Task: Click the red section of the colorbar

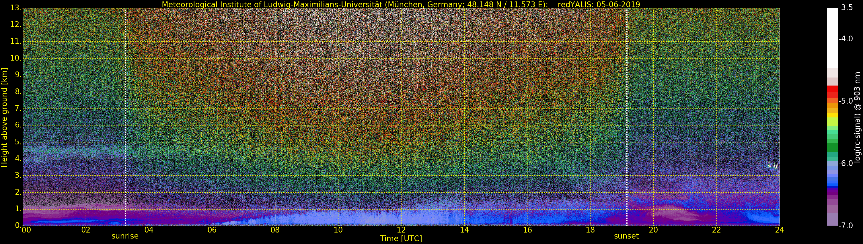Action: point(832,92)
